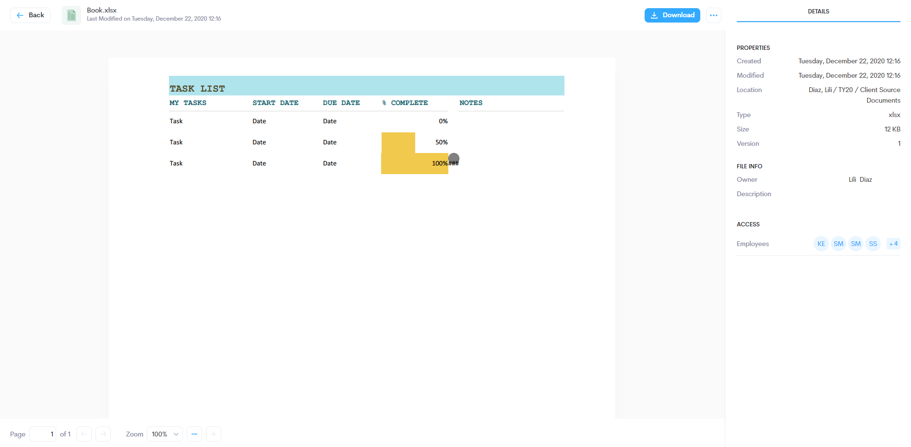This screenshot has width=911, height=447.
Task: Go to previous page arrow
Action: (x=84, y=434)
